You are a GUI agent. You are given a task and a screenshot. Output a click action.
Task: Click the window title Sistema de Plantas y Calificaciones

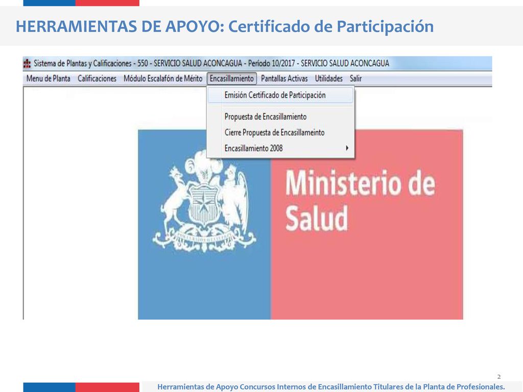point(211,63)
